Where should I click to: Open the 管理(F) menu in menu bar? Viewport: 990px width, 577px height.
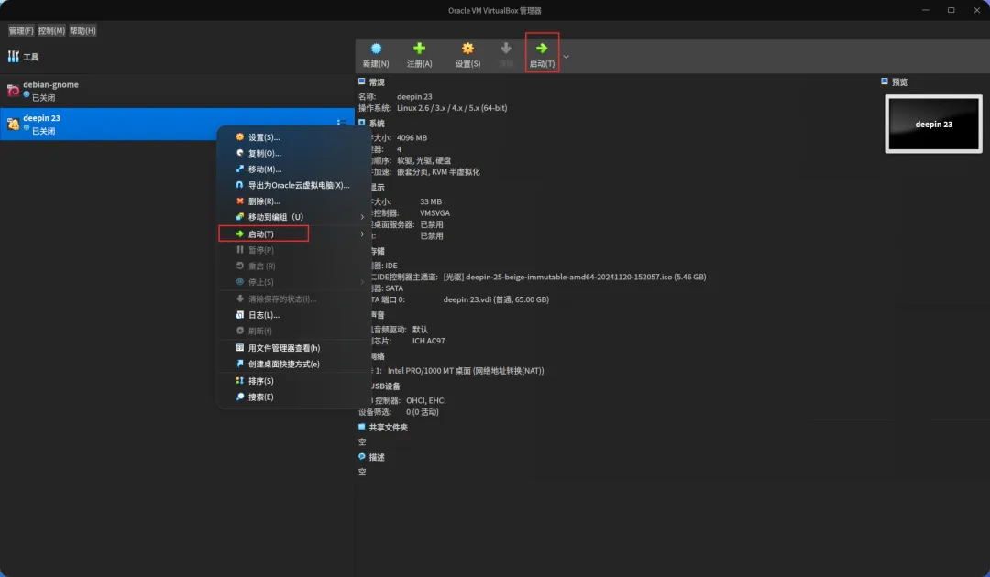[21, 30]
